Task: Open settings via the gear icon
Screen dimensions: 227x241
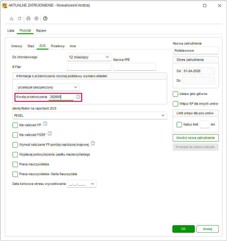Action: (x=36, y=18)
